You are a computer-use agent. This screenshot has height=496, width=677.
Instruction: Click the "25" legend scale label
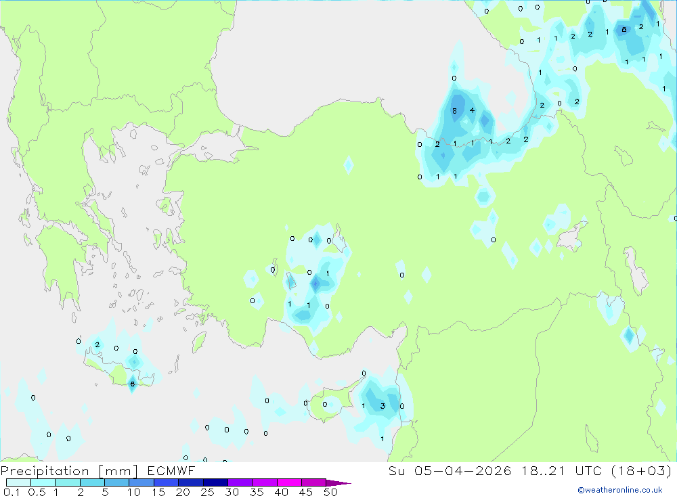pyautogui.click(x=207, y=492)
